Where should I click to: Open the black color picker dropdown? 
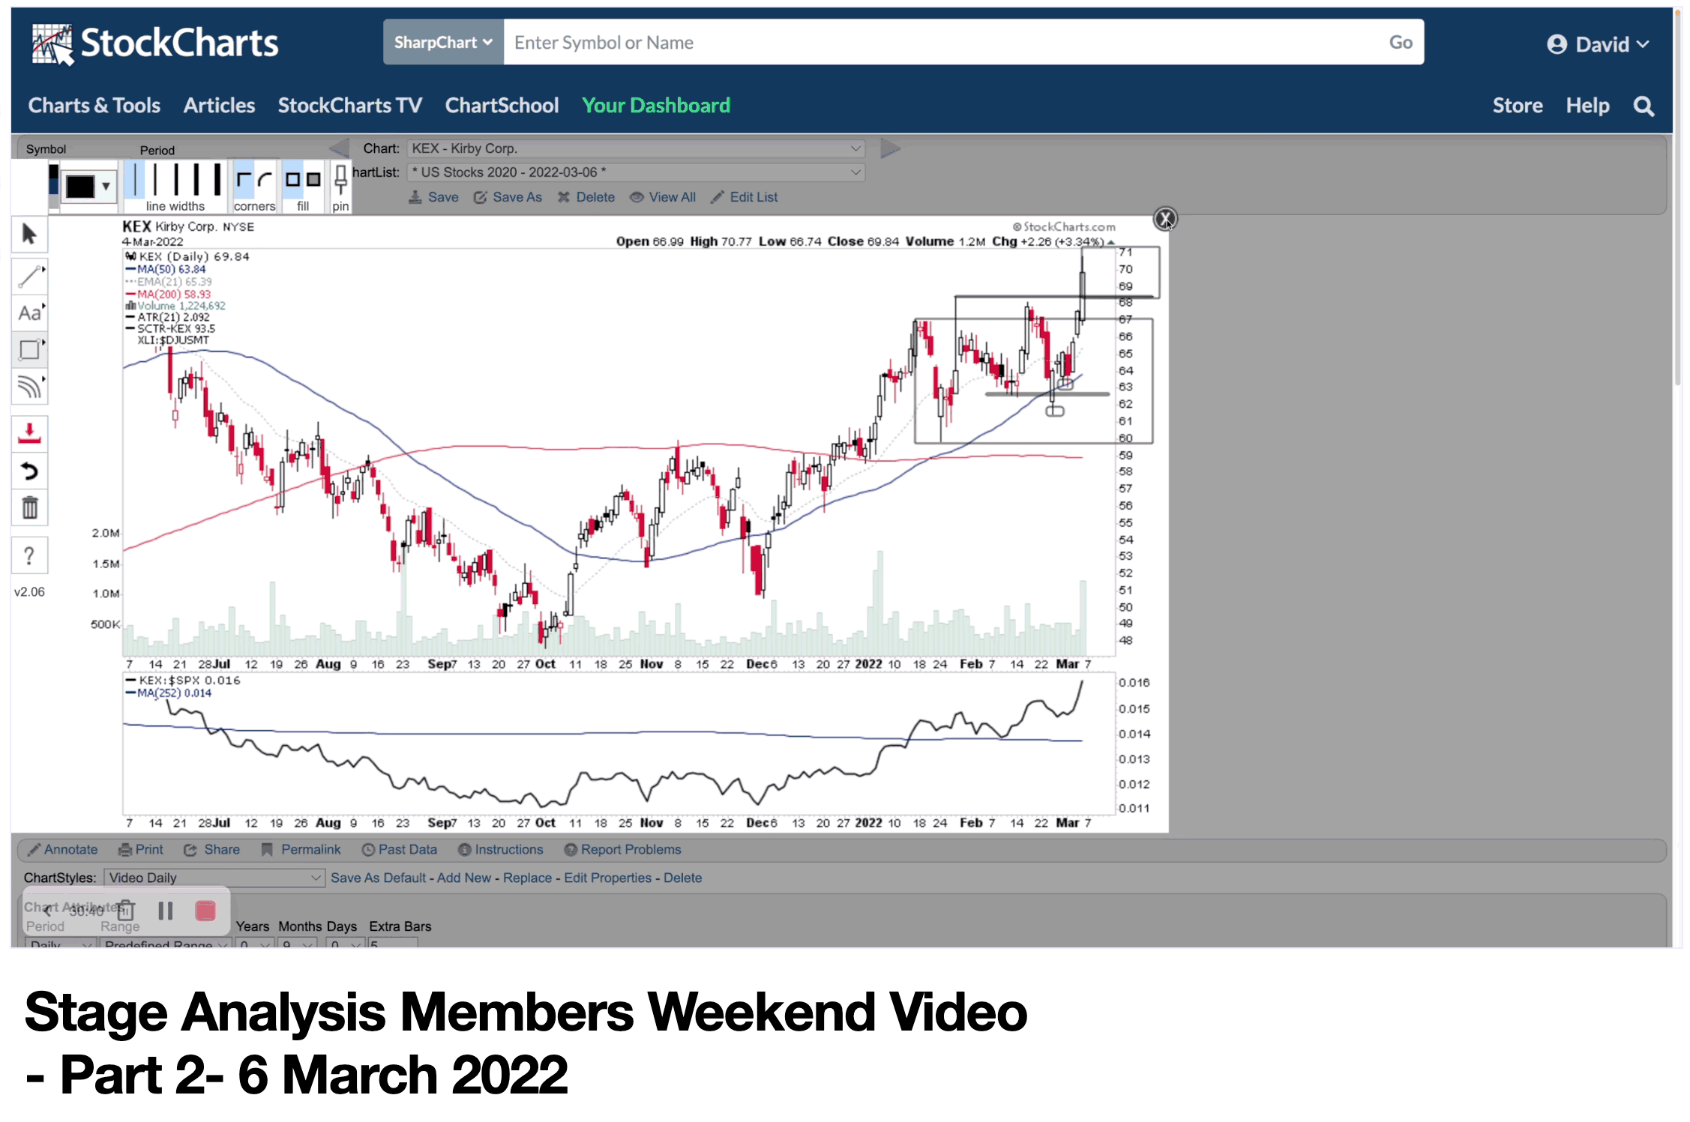[x=88, y=186]
